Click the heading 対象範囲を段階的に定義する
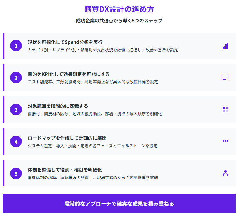 pyautogui.click(x=58, y=106)
